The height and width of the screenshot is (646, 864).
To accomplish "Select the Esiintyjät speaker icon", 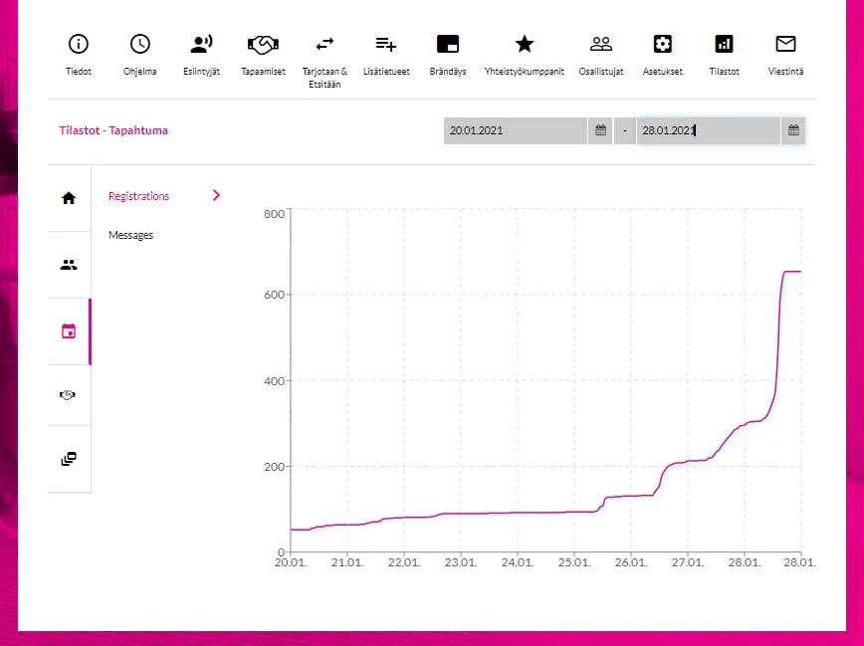I will (201, 44).
